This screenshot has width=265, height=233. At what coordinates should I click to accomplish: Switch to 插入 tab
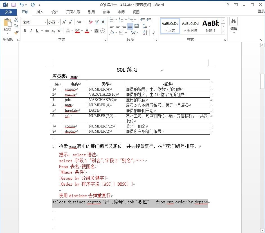(40, 12)
